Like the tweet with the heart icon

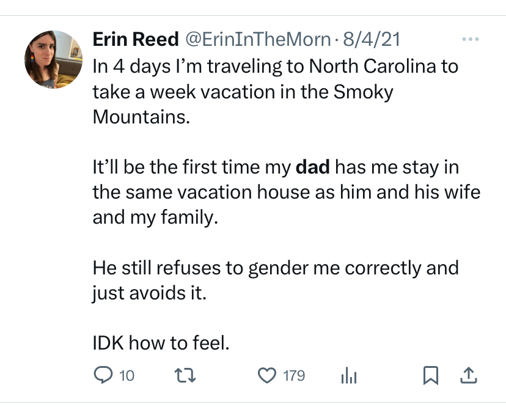pyautogui.click(x=267, y=375)
